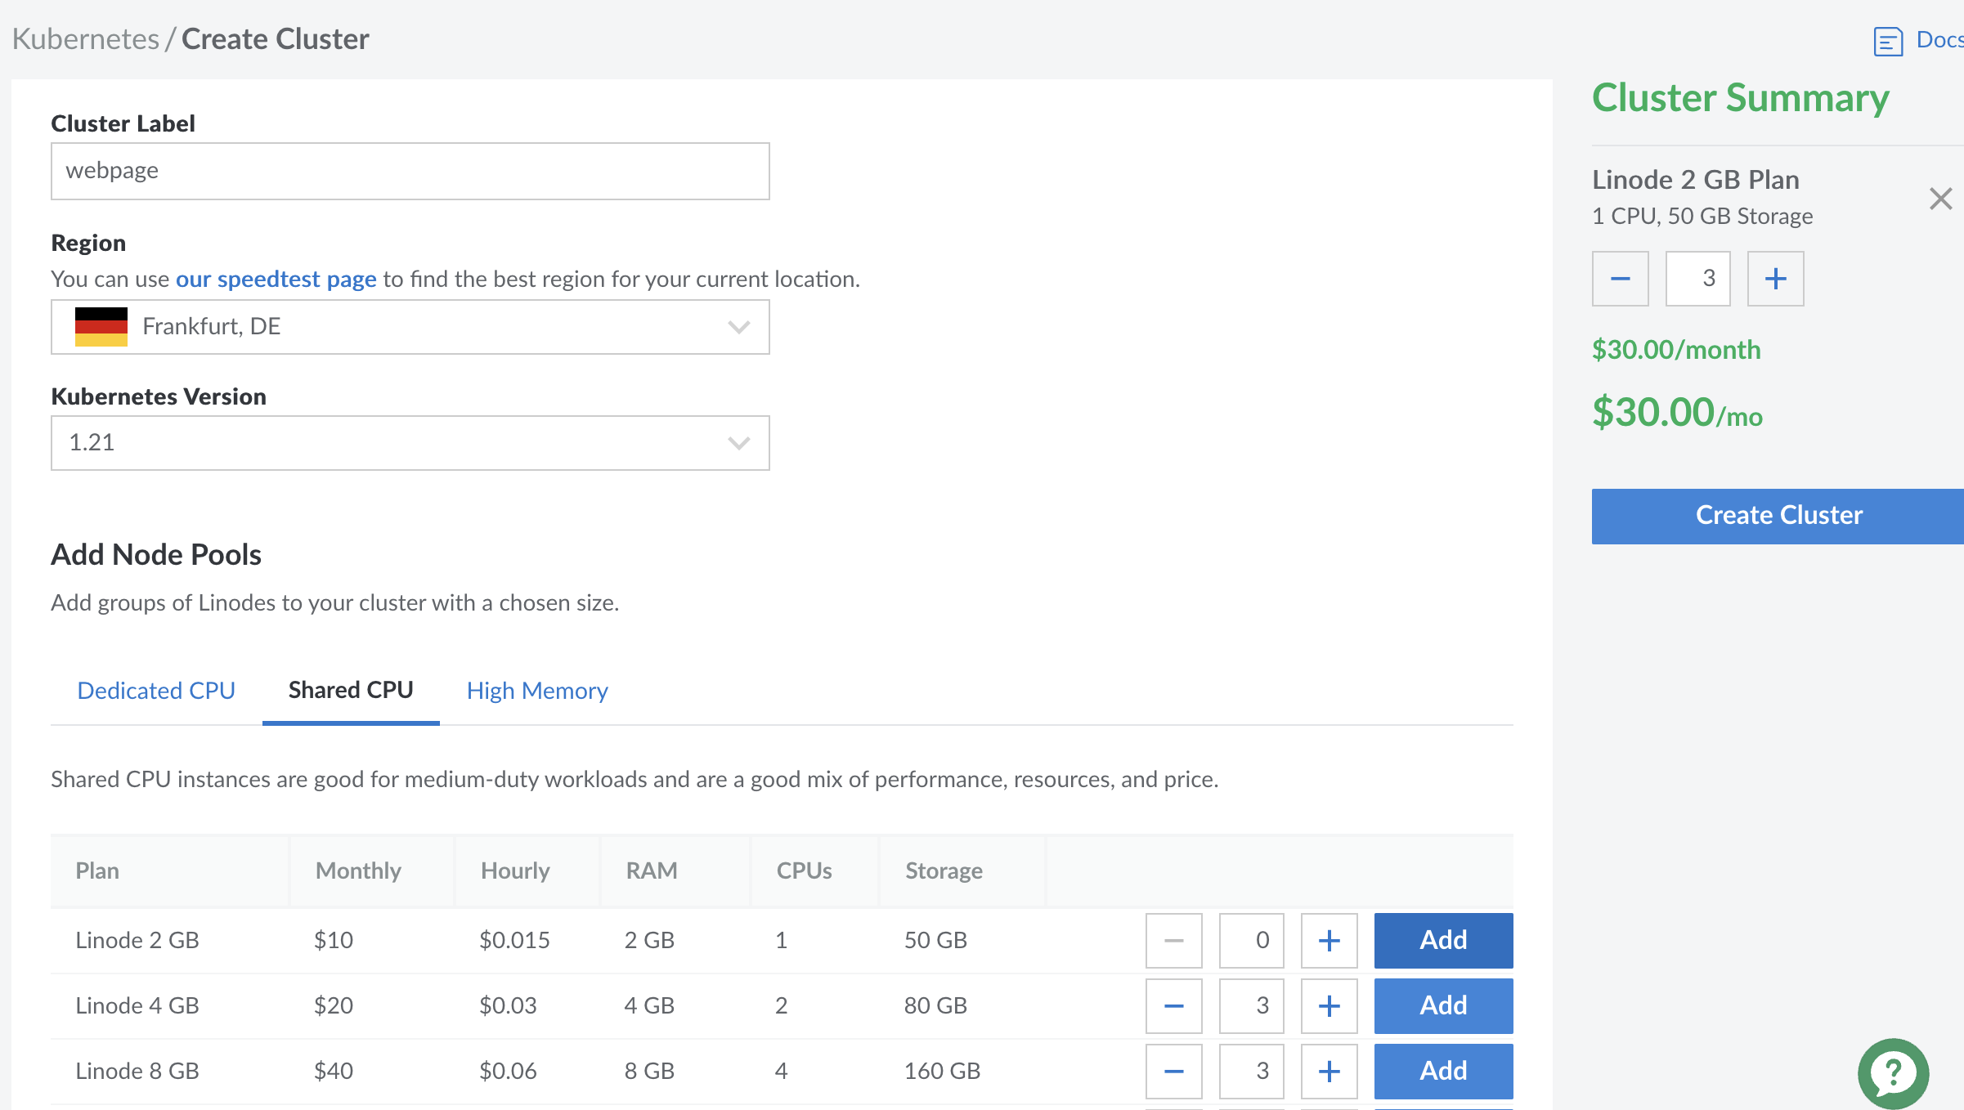Expand the Kubernetes Version 1.21 dropdown
This screenshot has height=1110, width=1964.
(x=410, y=443)
